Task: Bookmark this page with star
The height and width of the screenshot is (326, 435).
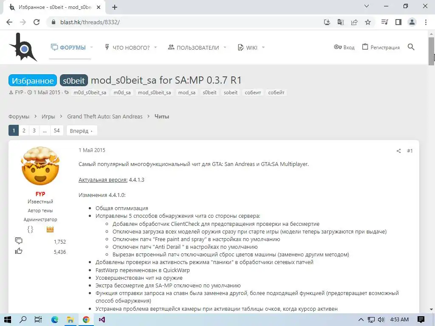Action: coord(368,22)
